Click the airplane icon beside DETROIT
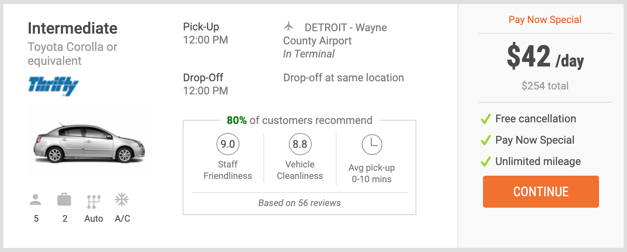Screen dimensions: 627x252 pos(289,27)
